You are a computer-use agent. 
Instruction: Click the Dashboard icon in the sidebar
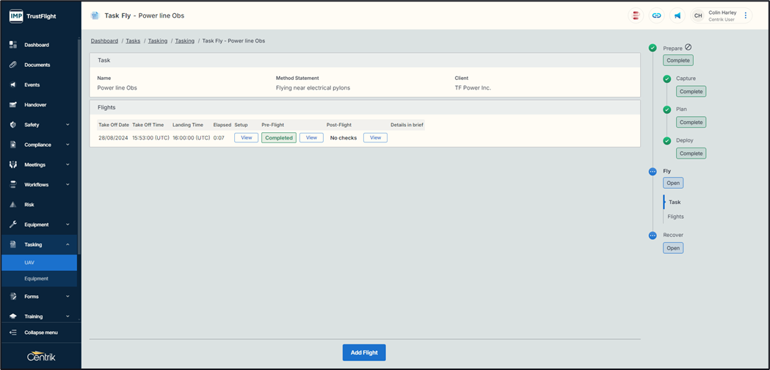13,45
